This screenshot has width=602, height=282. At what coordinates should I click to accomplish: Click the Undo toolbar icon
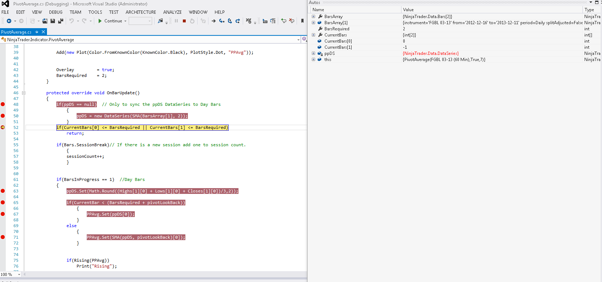(x=72, y=21)
